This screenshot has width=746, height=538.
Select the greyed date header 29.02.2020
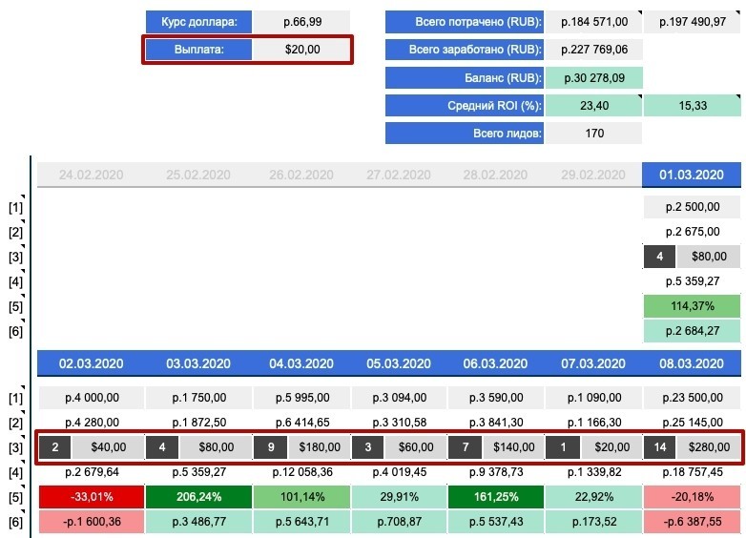592,175
